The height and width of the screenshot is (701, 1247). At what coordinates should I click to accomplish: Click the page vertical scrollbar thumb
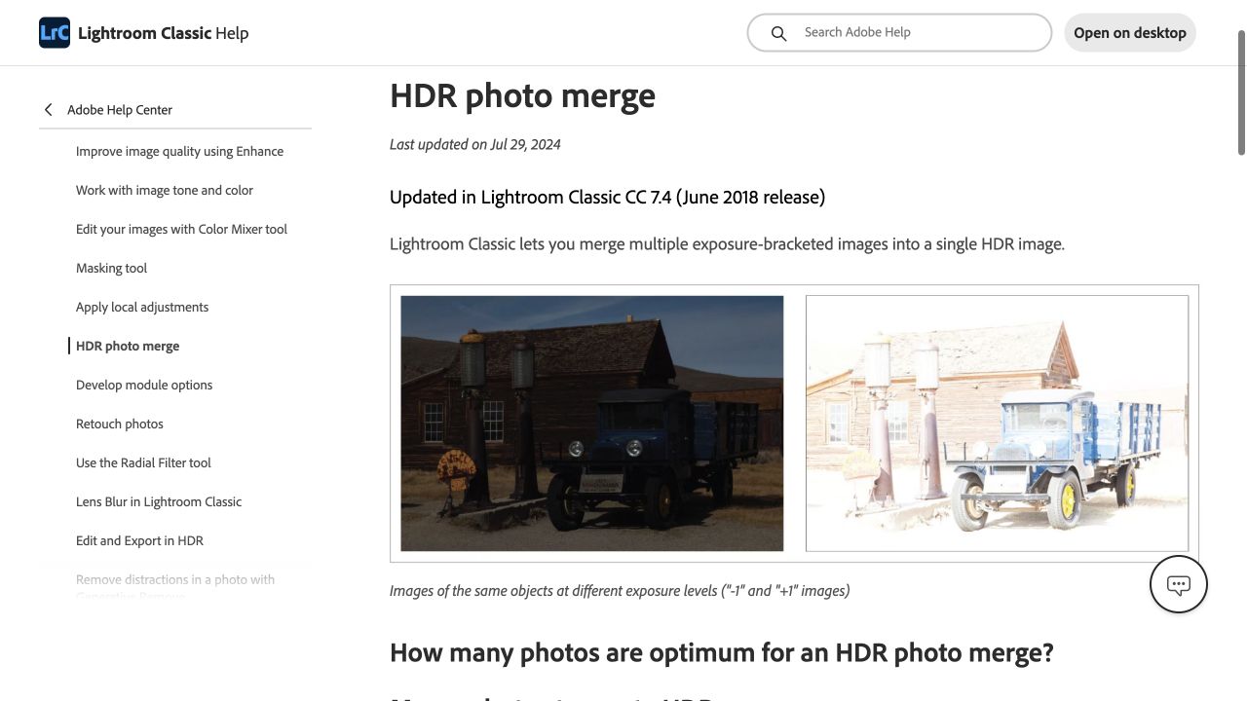pos(1241,92)
